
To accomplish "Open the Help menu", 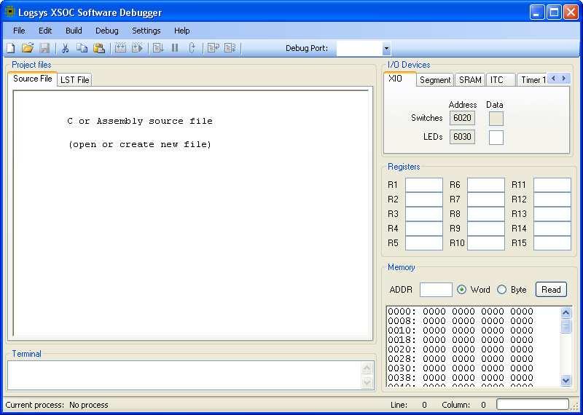I will click(181, 31).
